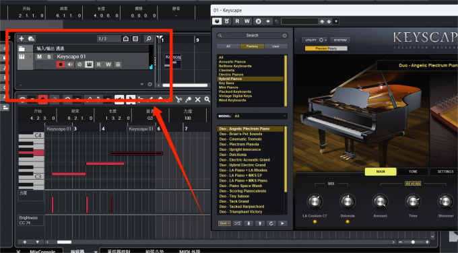This screenshot has width=458, height=253.
Task: Load Duo - Tiny Saloon patch
Action: coord(234,196)
